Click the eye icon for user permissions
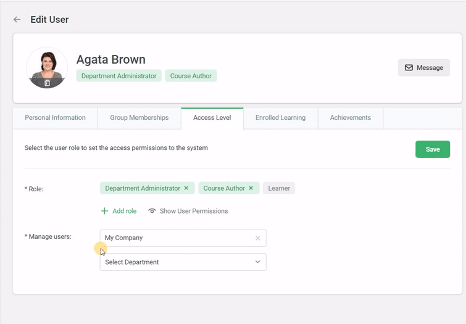Screen dimensions: 466x324 point(152,211)
